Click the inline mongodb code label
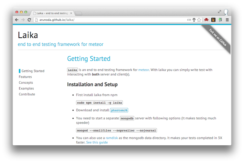 tap(127, 118)
